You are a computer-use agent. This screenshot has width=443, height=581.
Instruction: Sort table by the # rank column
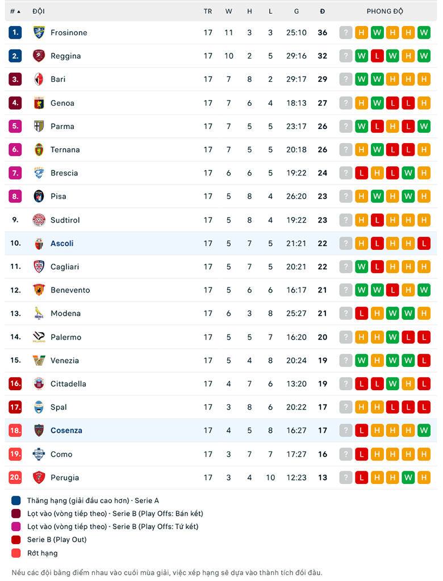[15, 11]
